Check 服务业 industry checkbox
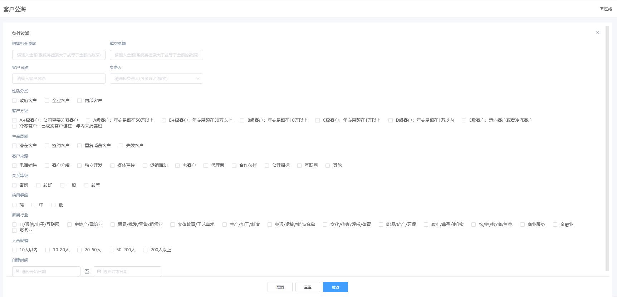This screenshot has width=617, height=297. (x=14, y=230)
